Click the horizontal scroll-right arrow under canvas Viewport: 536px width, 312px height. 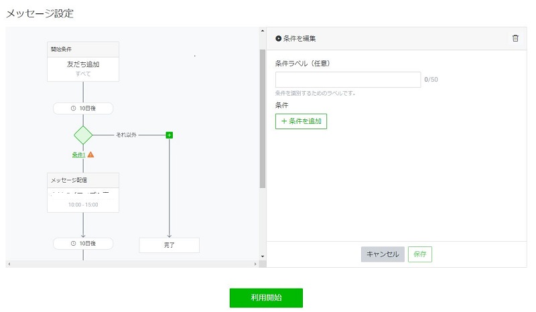click(255, 264)
